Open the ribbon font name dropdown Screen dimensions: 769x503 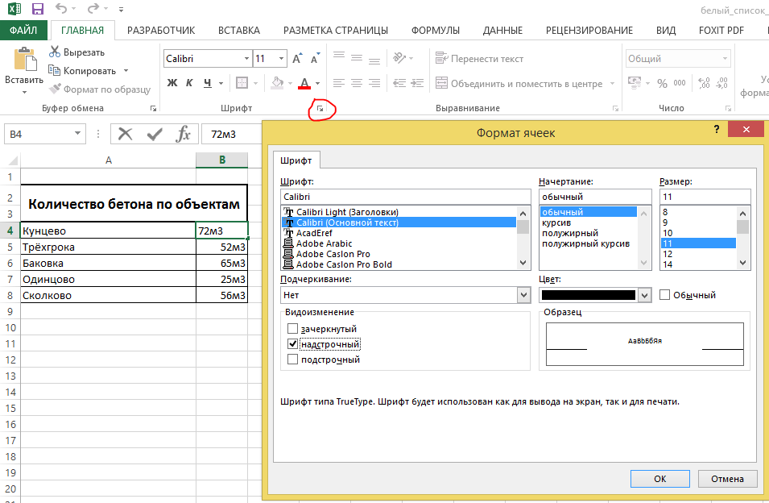click(246, 59)
